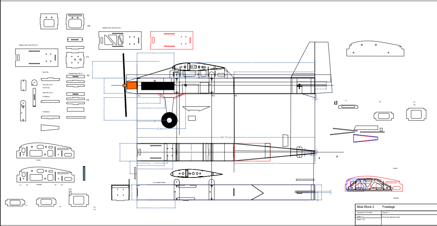Select the red rectangle in the top view
437x226 pixels.
252,152
